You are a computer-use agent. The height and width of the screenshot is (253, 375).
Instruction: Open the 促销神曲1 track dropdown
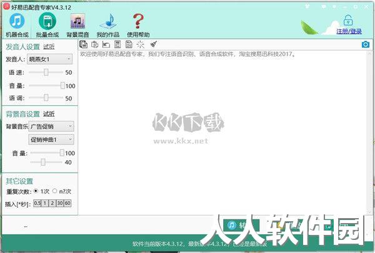[51, 140]
